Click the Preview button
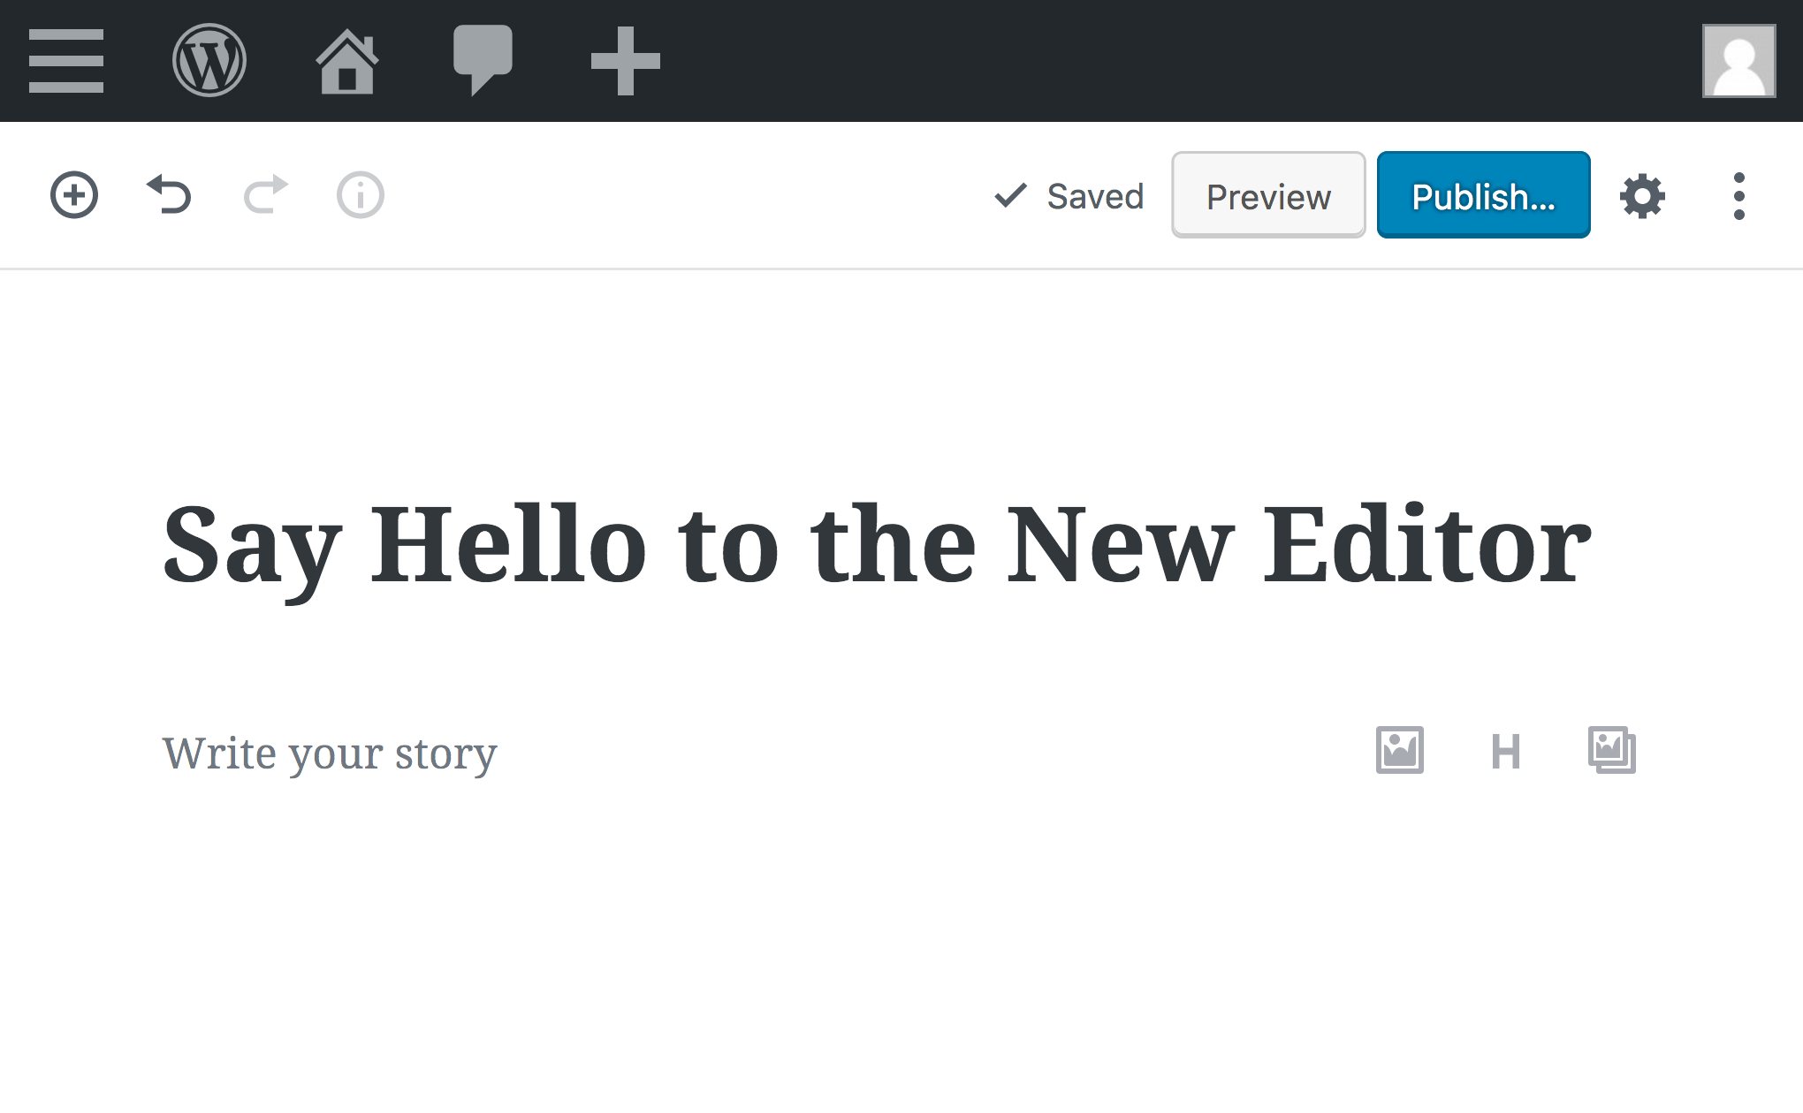 tap(1267, 196)
